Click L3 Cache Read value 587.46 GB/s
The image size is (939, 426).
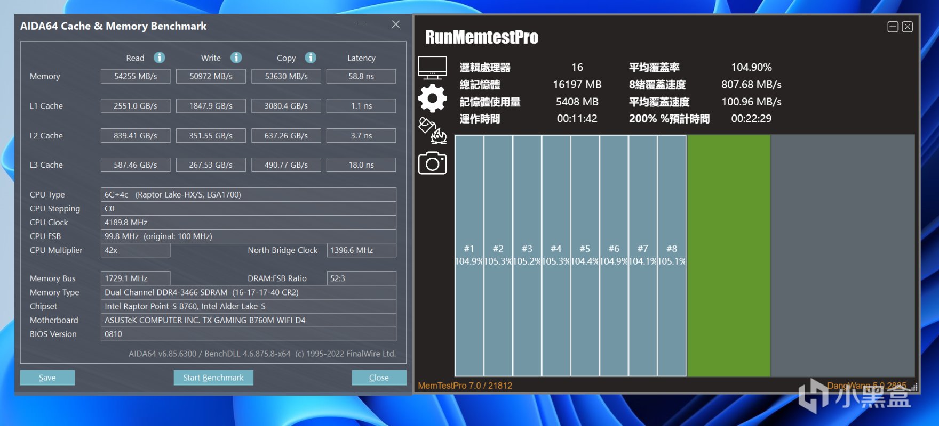tap(136, 165)
